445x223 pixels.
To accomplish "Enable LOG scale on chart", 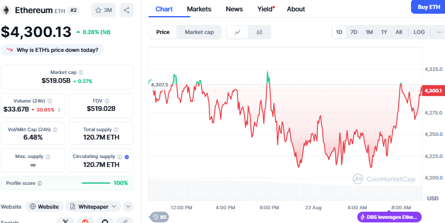I will click(x=419, y=32).
